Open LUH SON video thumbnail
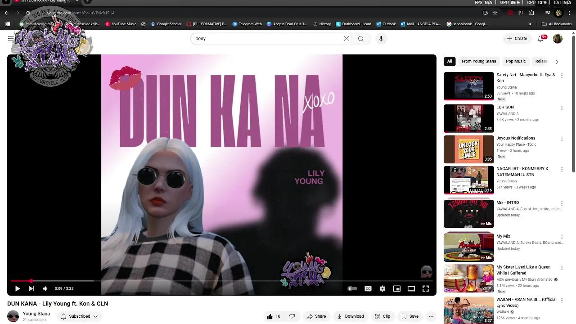Screen dimensions: 576x324 [x=469, y=119]
